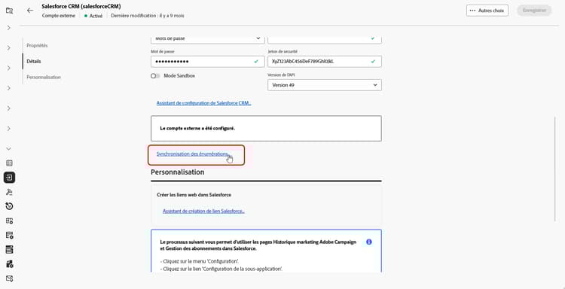Toggle the Mode Sandbox switch
The image size is (565, 289).
(155, 76)
